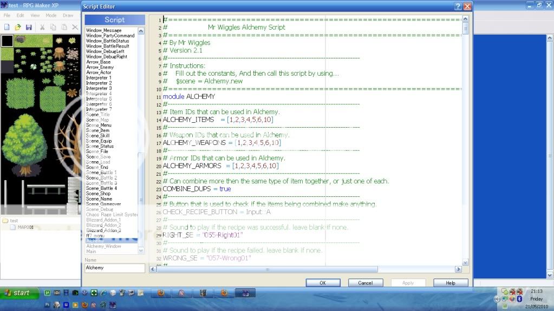Open the File menu

[x=7, y=16]
